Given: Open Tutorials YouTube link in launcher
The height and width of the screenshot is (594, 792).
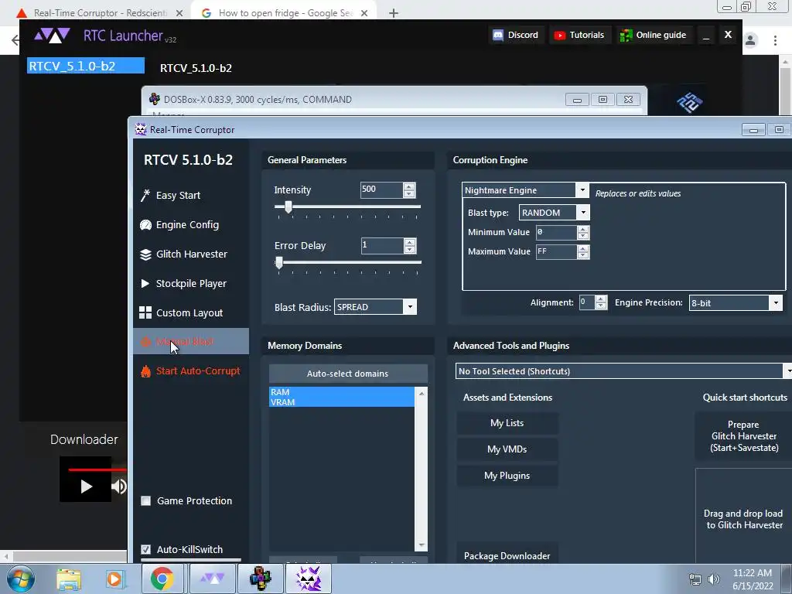Looking at the screenshot, I should click(579, 35).
